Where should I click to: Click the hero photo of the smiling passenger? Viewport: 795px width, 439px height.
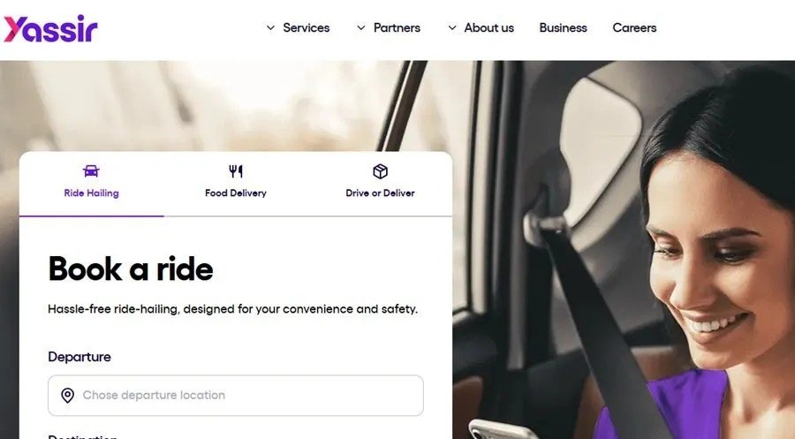click(624, 249)
